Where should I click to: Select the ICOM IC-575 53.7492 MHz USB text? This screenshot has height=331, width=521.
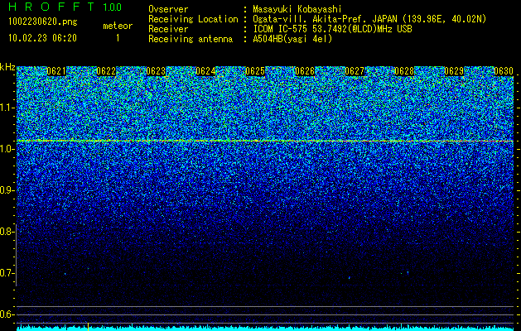333,29
